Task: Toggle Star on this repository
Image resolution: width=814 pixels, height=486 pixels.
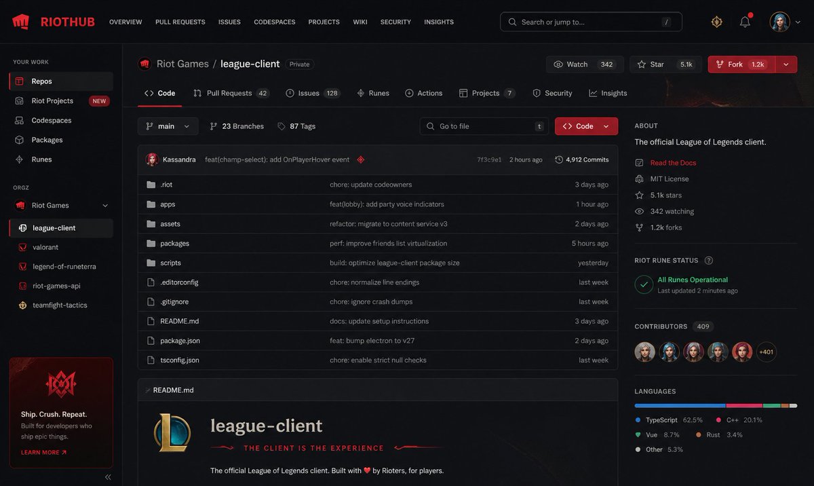Action: coord(665,64)
